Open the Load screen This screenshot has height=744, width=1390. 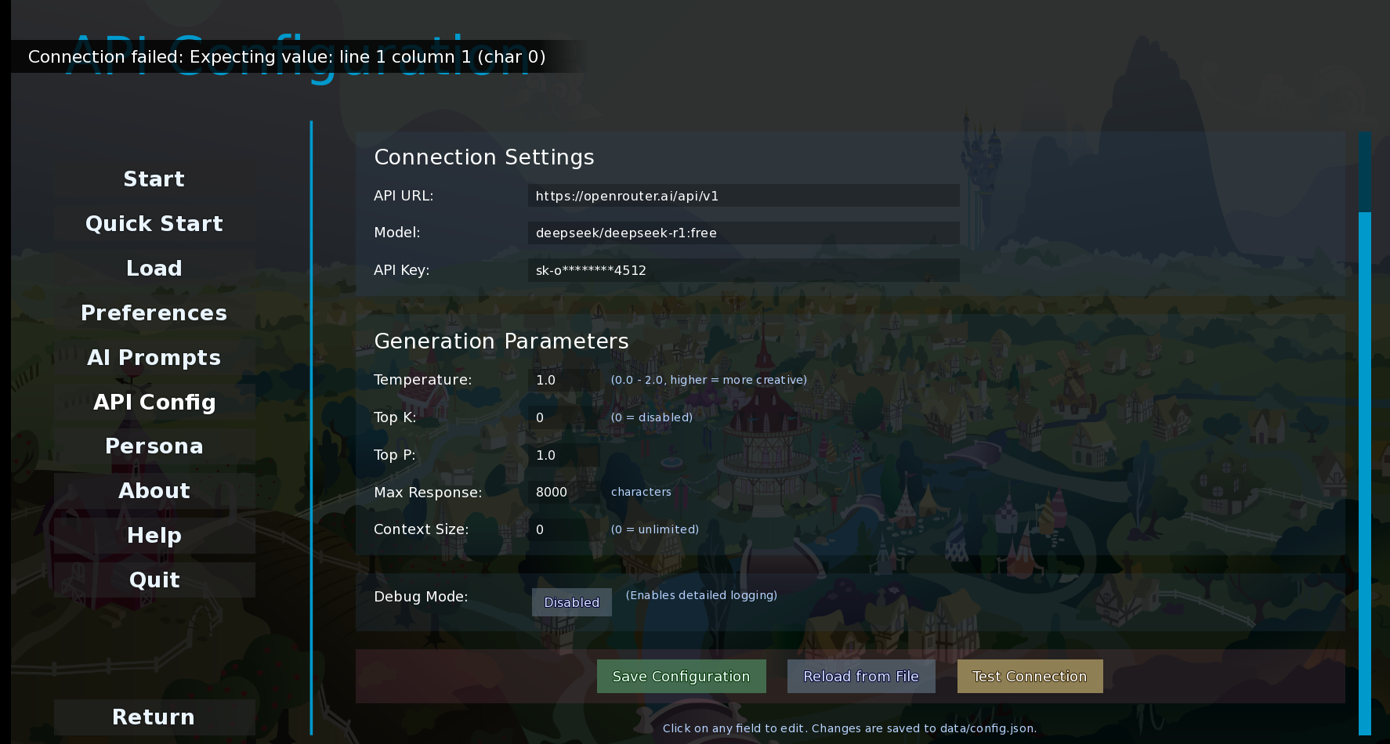[x=154, y=269]
